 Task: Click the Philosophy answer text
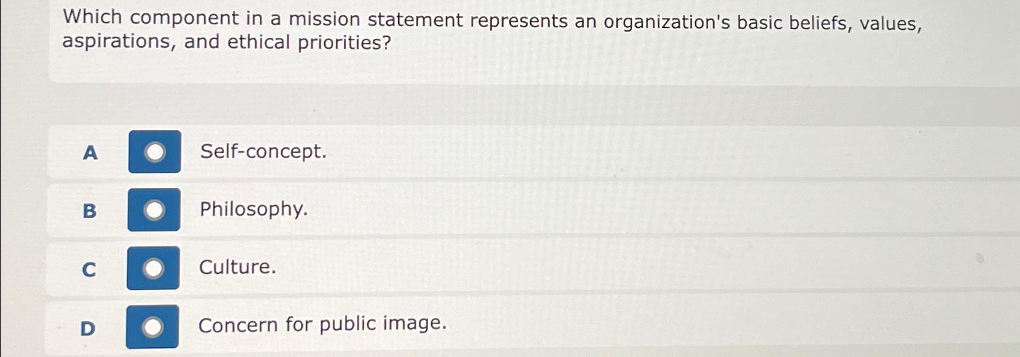pyautogui.click(x=253, y=210)
